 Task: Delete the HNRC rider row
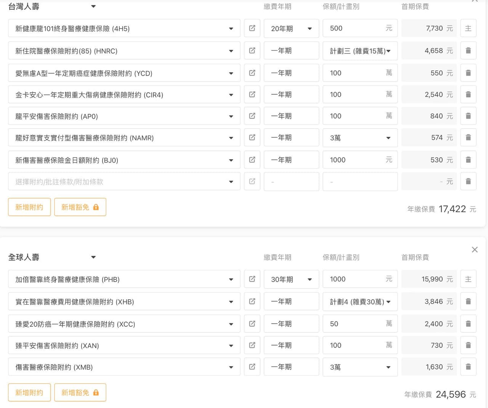pos(468,51)
